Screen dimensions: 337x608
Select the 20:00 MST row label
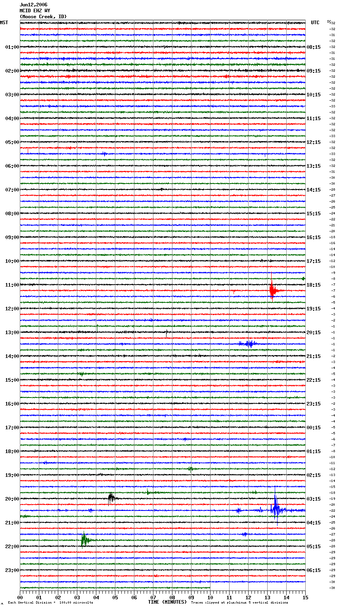tap(12, 499)
